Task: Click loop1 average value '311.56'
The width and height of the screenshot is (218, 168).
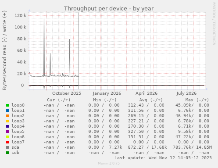Action: (136, 111)
